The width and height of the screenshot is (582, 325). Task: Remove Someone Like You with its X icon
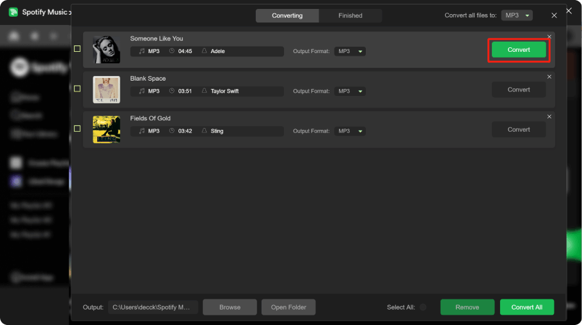pos(549,36)
